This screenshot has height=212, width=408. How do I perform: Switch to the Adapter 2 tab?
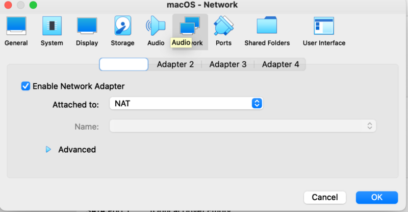coord(175,64)
